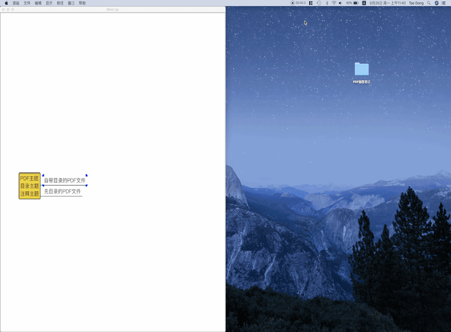Open the 显示 menu

pos(49,3)
